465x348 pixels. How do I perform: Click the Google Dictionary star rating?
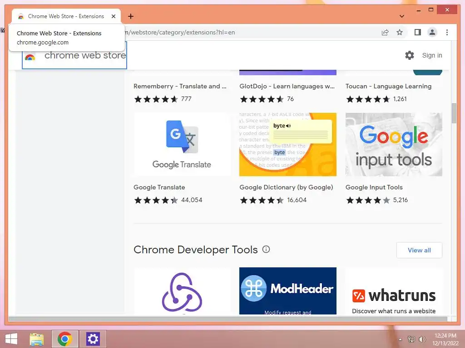pos(262,200)
